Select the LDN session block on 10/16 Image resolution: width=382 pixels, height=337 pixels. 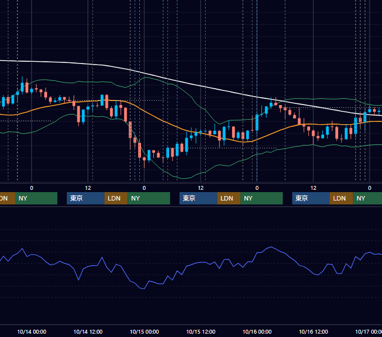point(342,198)
